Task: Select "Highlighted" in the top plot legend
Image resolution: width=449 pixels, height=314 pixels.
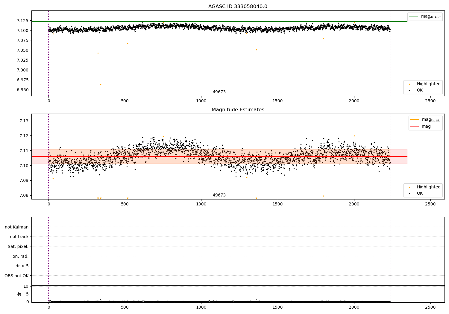Action: pyautogui.click(x=429, y=84)
